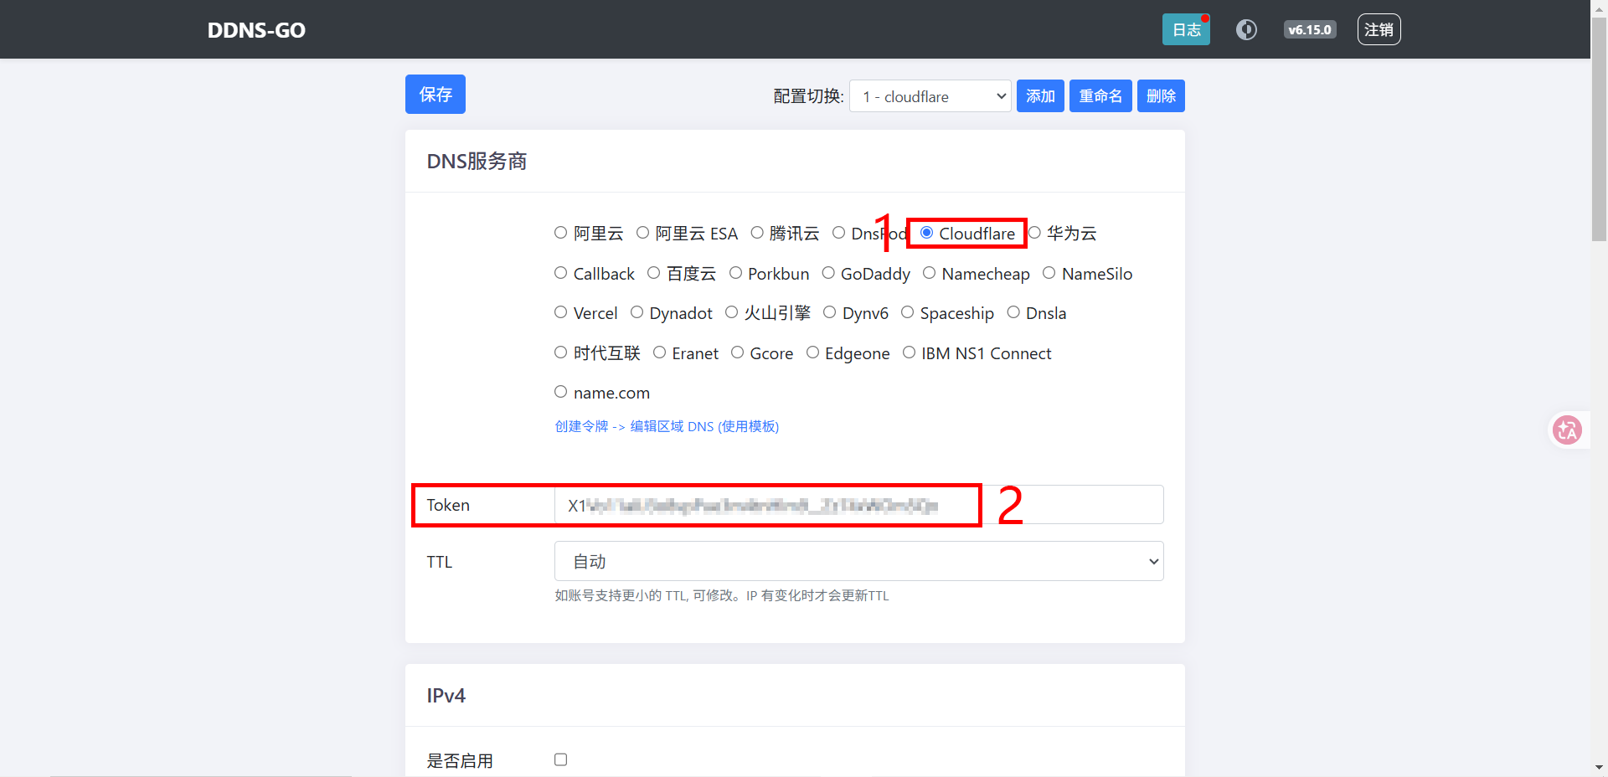Screen dimensions: 1608x777
Task: Select 百度云 provider radio
Action: pyautogui.click(x=654, y=273)
